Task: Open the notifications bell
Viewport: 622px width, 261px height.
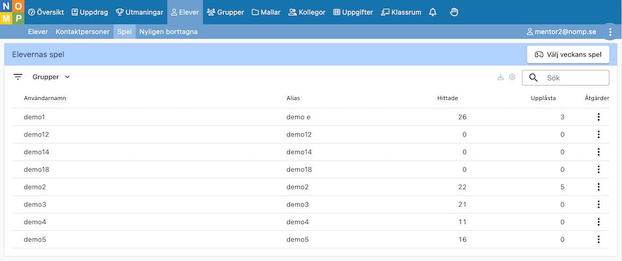Action: [433, 12]
